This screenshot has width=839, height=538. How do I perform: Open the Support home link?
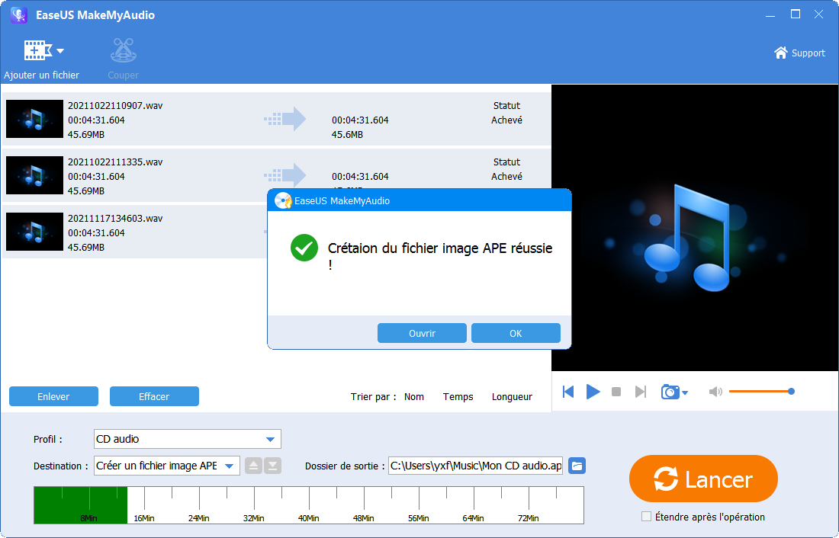coord(799,53)
